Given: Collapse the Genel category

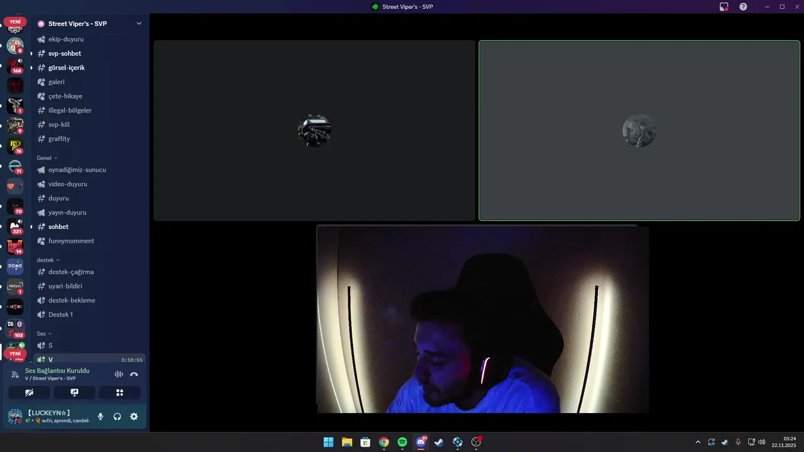Looking at the screenshot, I should (x=47, y=158).
